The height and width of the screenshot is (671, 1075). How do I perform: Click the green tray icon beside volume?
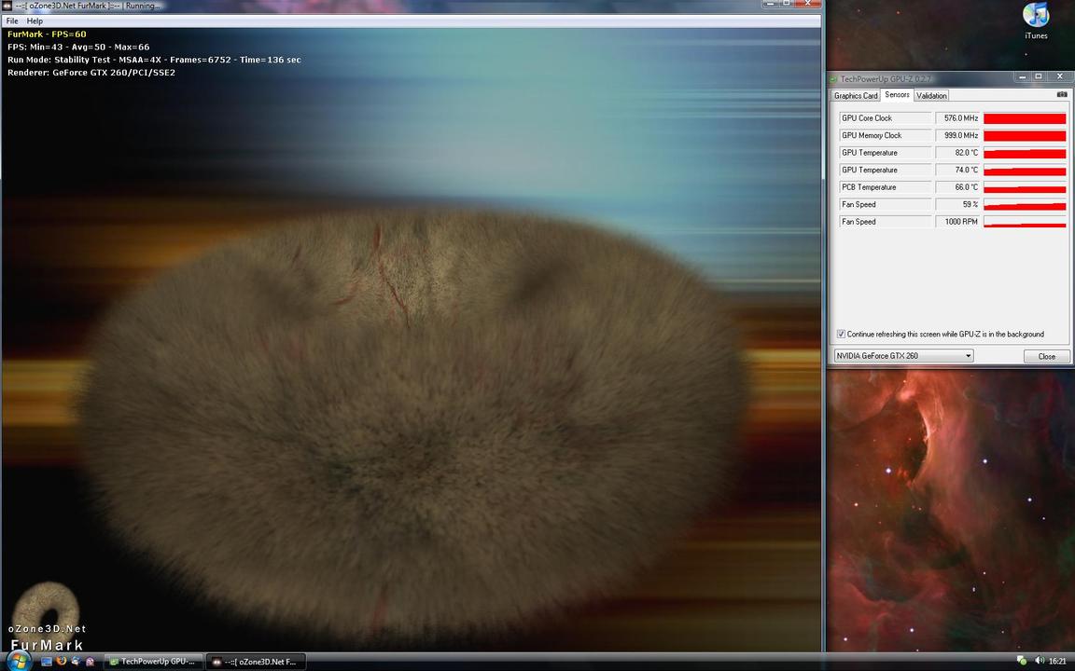1022,661
